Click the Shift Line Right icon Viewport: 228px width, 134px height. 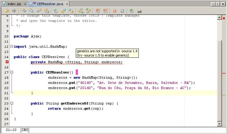105,11
